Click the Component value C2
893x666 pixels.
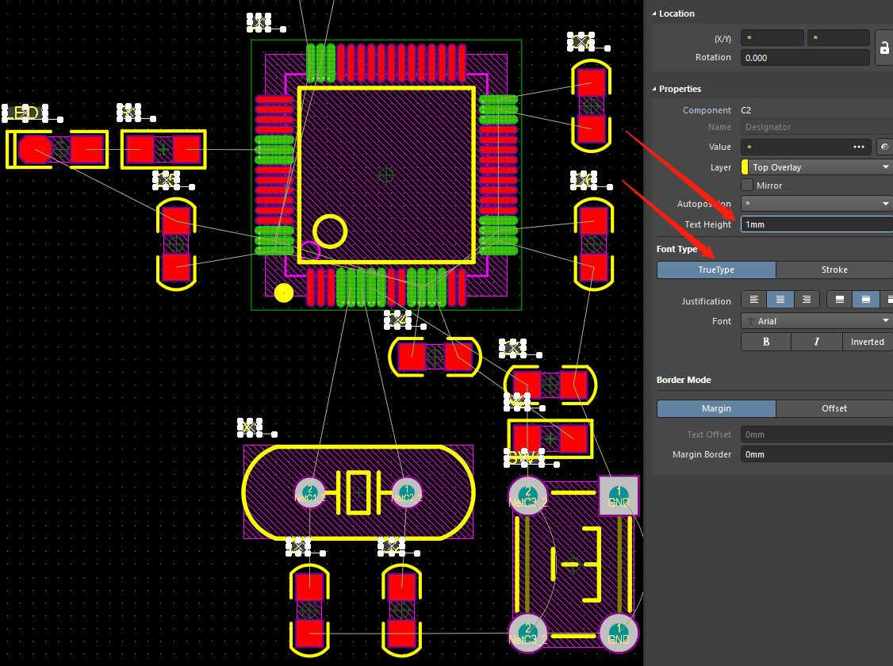pos(746,110)
